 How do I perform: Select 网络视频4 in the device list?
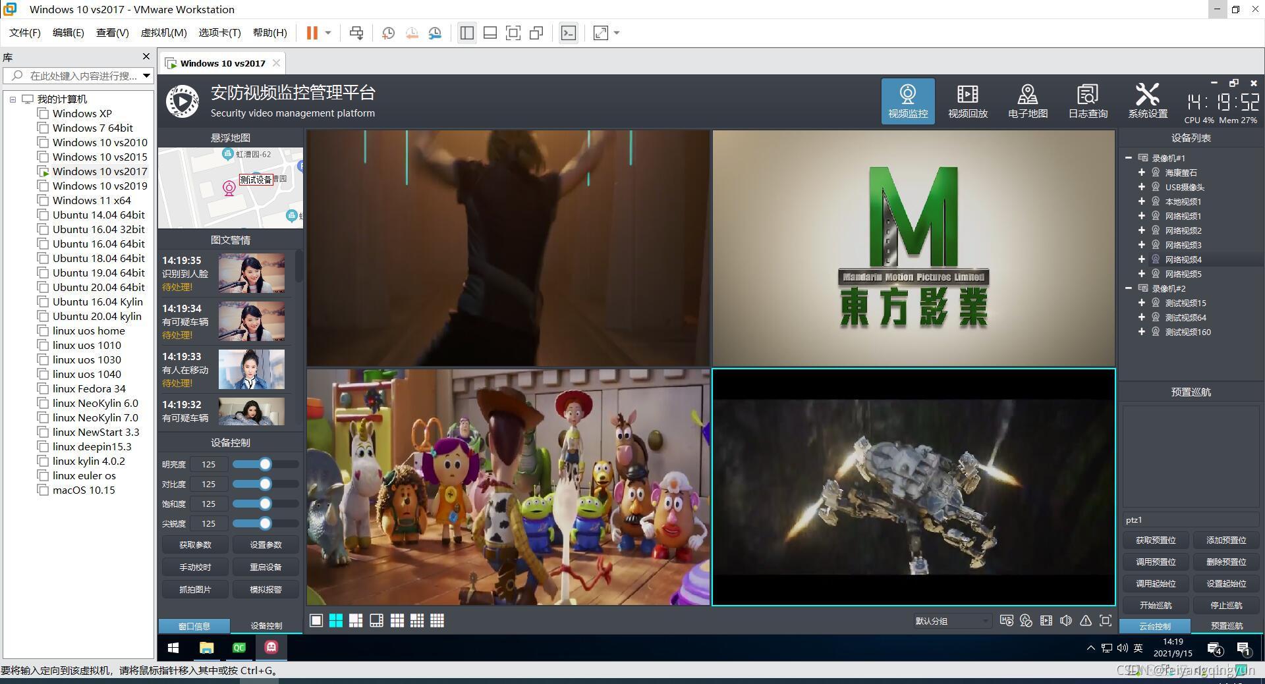1183,259
